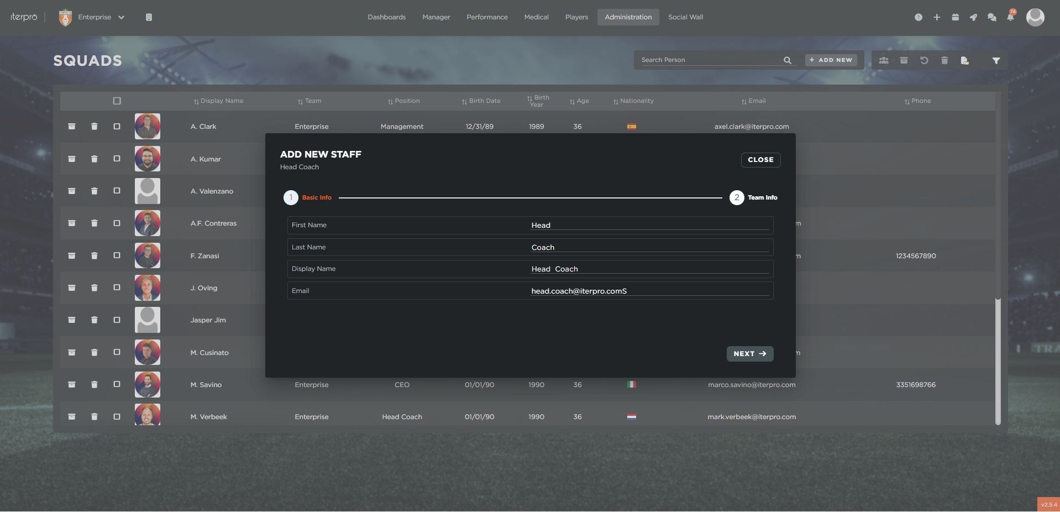Screen dimensions: 1060x512
Task: Click the Email input field
Action: [x=649, y=291]
